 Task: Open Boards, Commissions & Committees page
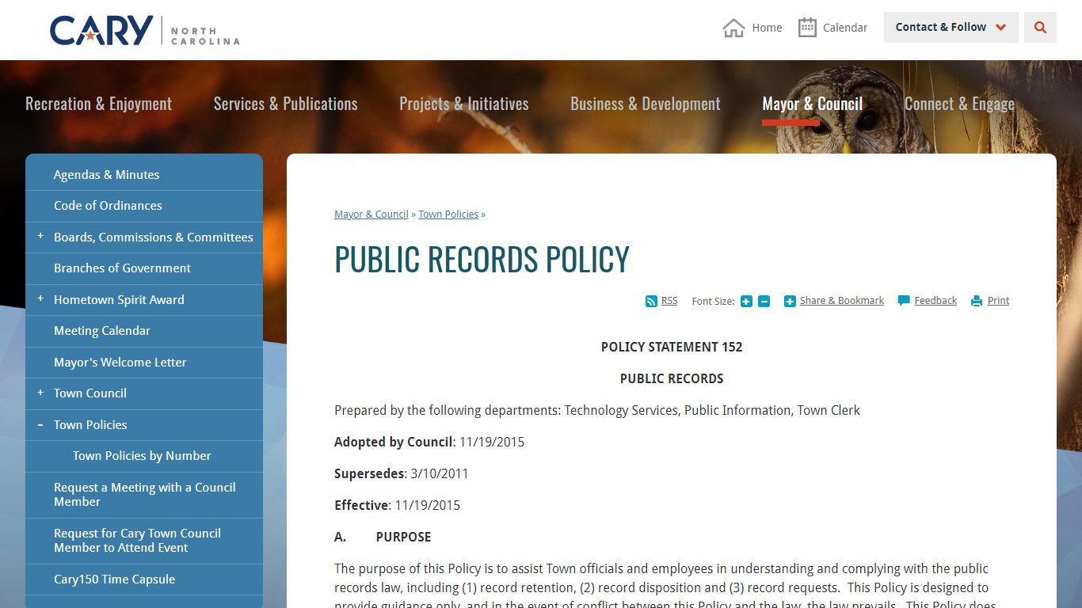click(154, 237)
